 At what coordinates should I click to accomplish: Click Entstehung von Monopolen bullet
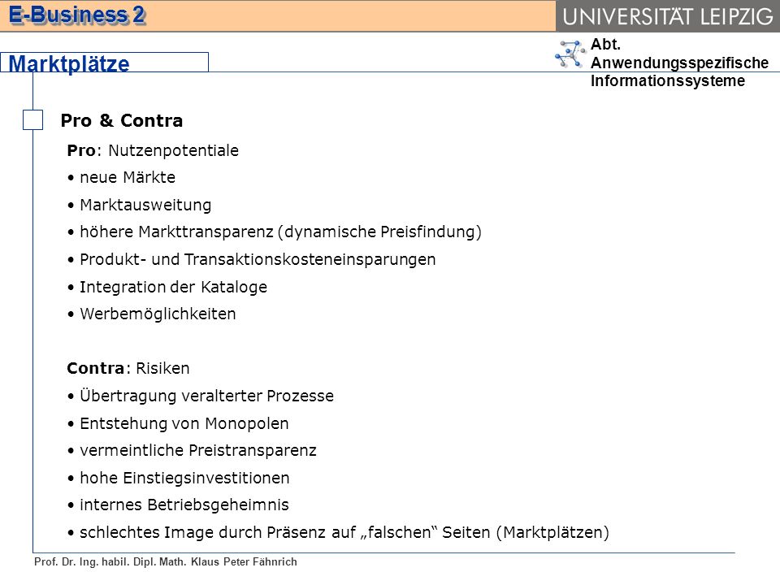coord(178,423)
